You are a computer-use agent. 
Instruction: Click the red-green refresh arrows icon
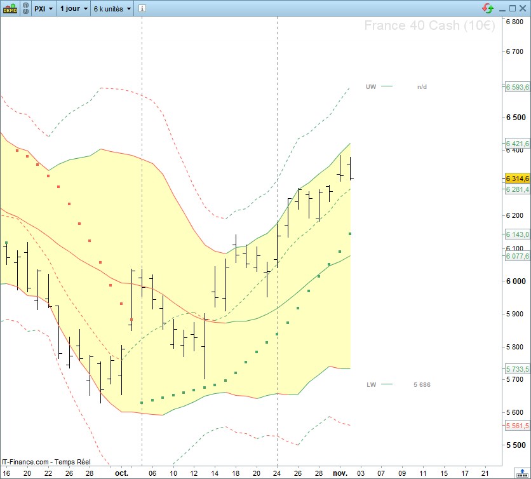click(488, 8)
